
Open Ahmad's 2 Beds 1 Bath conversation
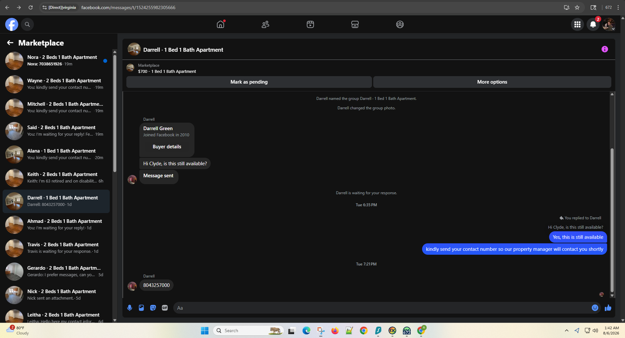pyautogui.click(x=56, y=225)
